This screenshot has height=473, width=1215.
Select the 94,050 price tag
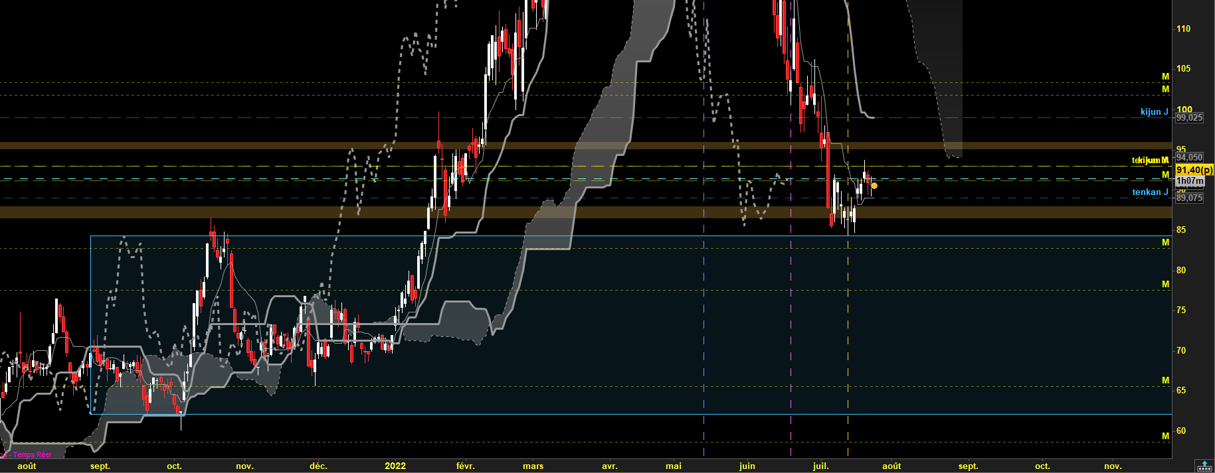pyautogui.click(x=1189, y=157)
